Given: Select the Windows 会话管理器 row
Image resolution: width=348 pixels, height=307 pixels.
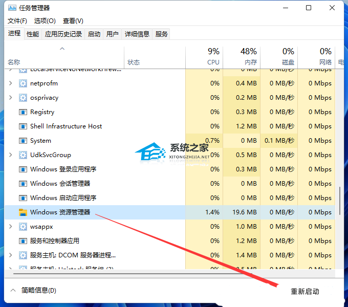Looking at the screenshot, I should coord(170,184).
